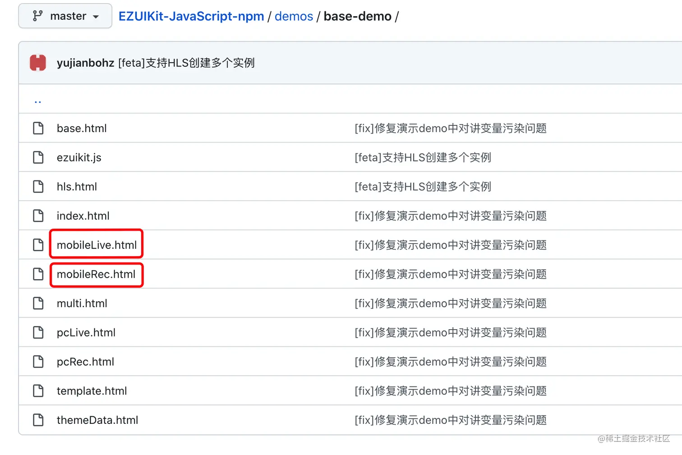Viewport: 682px width, 455px height.
Task: Click the HLS commit message beside ezuikit.js
Action: (x=423, y=157)
